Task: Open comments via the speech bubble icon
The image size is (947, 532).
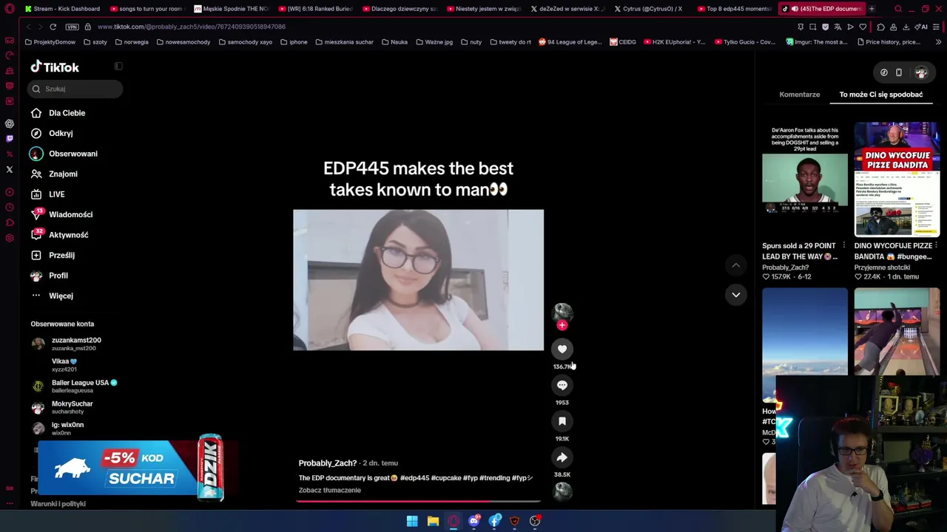Action: pos(562,385)
